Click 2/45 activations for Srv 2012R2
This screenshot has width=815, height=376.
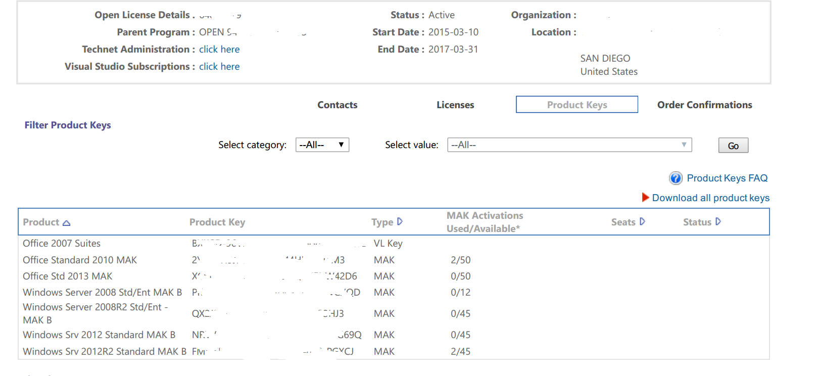pos(461,351)
